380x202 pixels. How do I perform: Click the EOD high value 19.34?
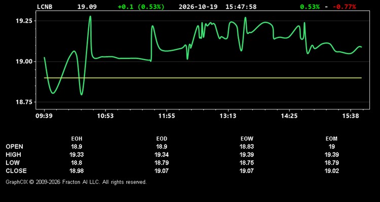162,155
